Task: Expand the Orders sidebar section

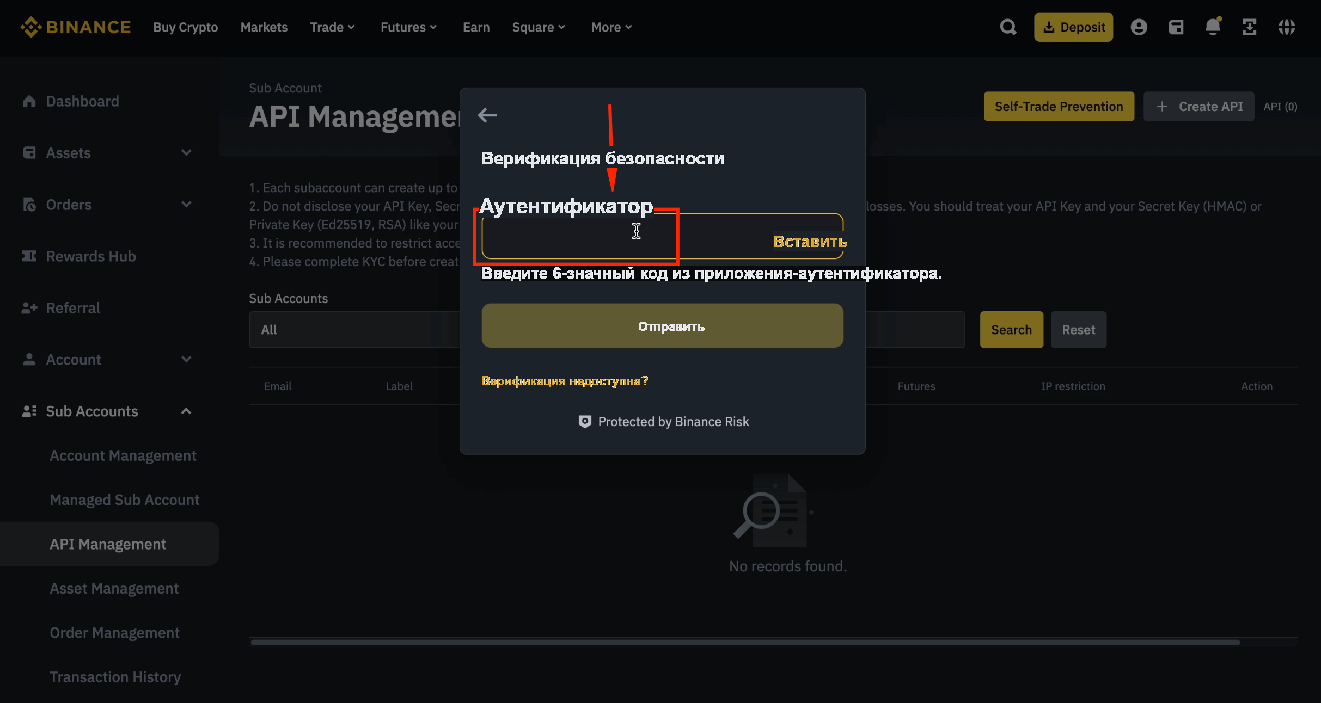Action: [x=186, y=205]
